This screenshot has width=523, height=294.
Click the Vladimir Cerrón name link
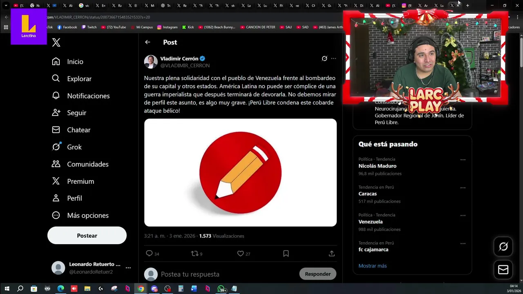point(179,58)
